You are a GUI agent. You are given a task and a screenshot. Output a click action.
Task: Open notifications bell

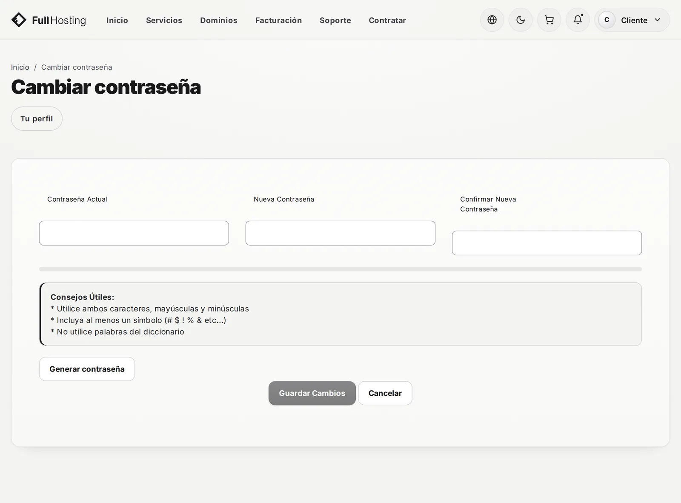click(x=578, y=20)
